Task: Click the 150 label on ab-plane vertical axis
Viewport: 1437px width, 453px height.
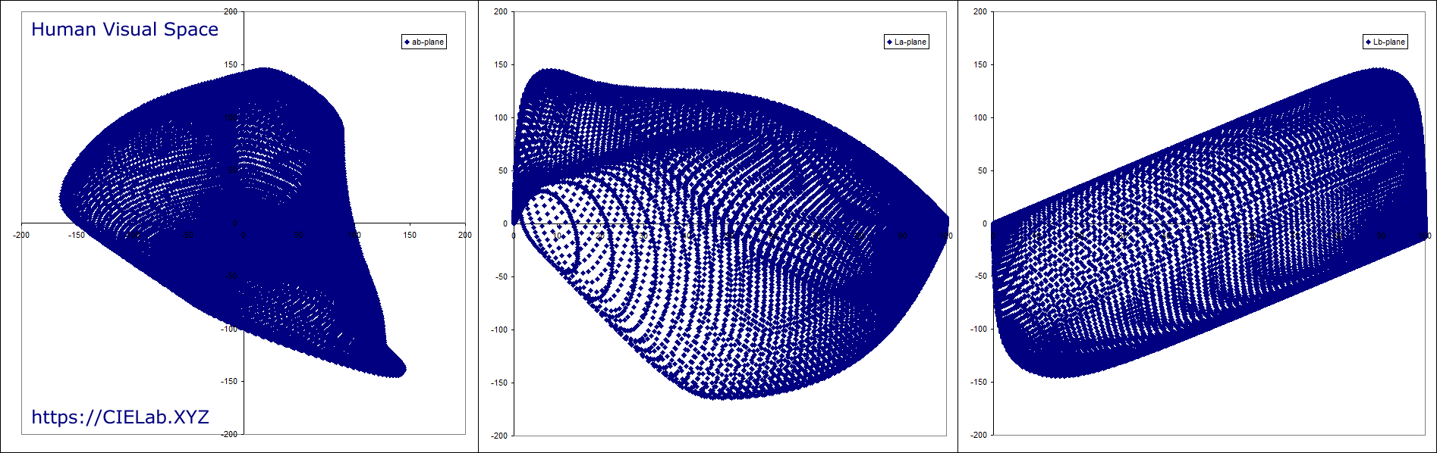Action: pyautogui.click(x=231, y=65)
